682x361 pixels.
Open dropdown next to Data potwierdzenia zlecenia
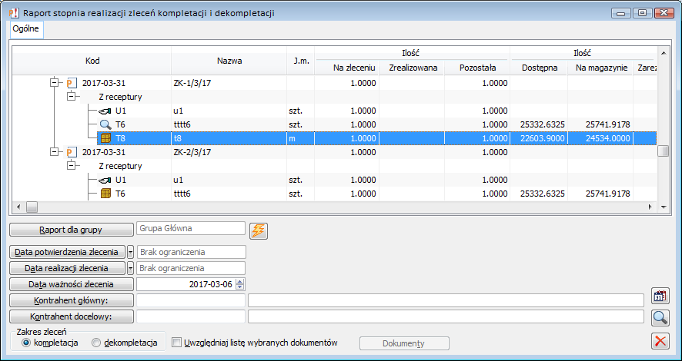(x=130, y=252)
